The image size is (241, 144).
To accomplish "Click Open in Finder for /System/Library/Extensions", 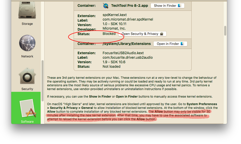I will pyautogui.click(x=170, y=44).
